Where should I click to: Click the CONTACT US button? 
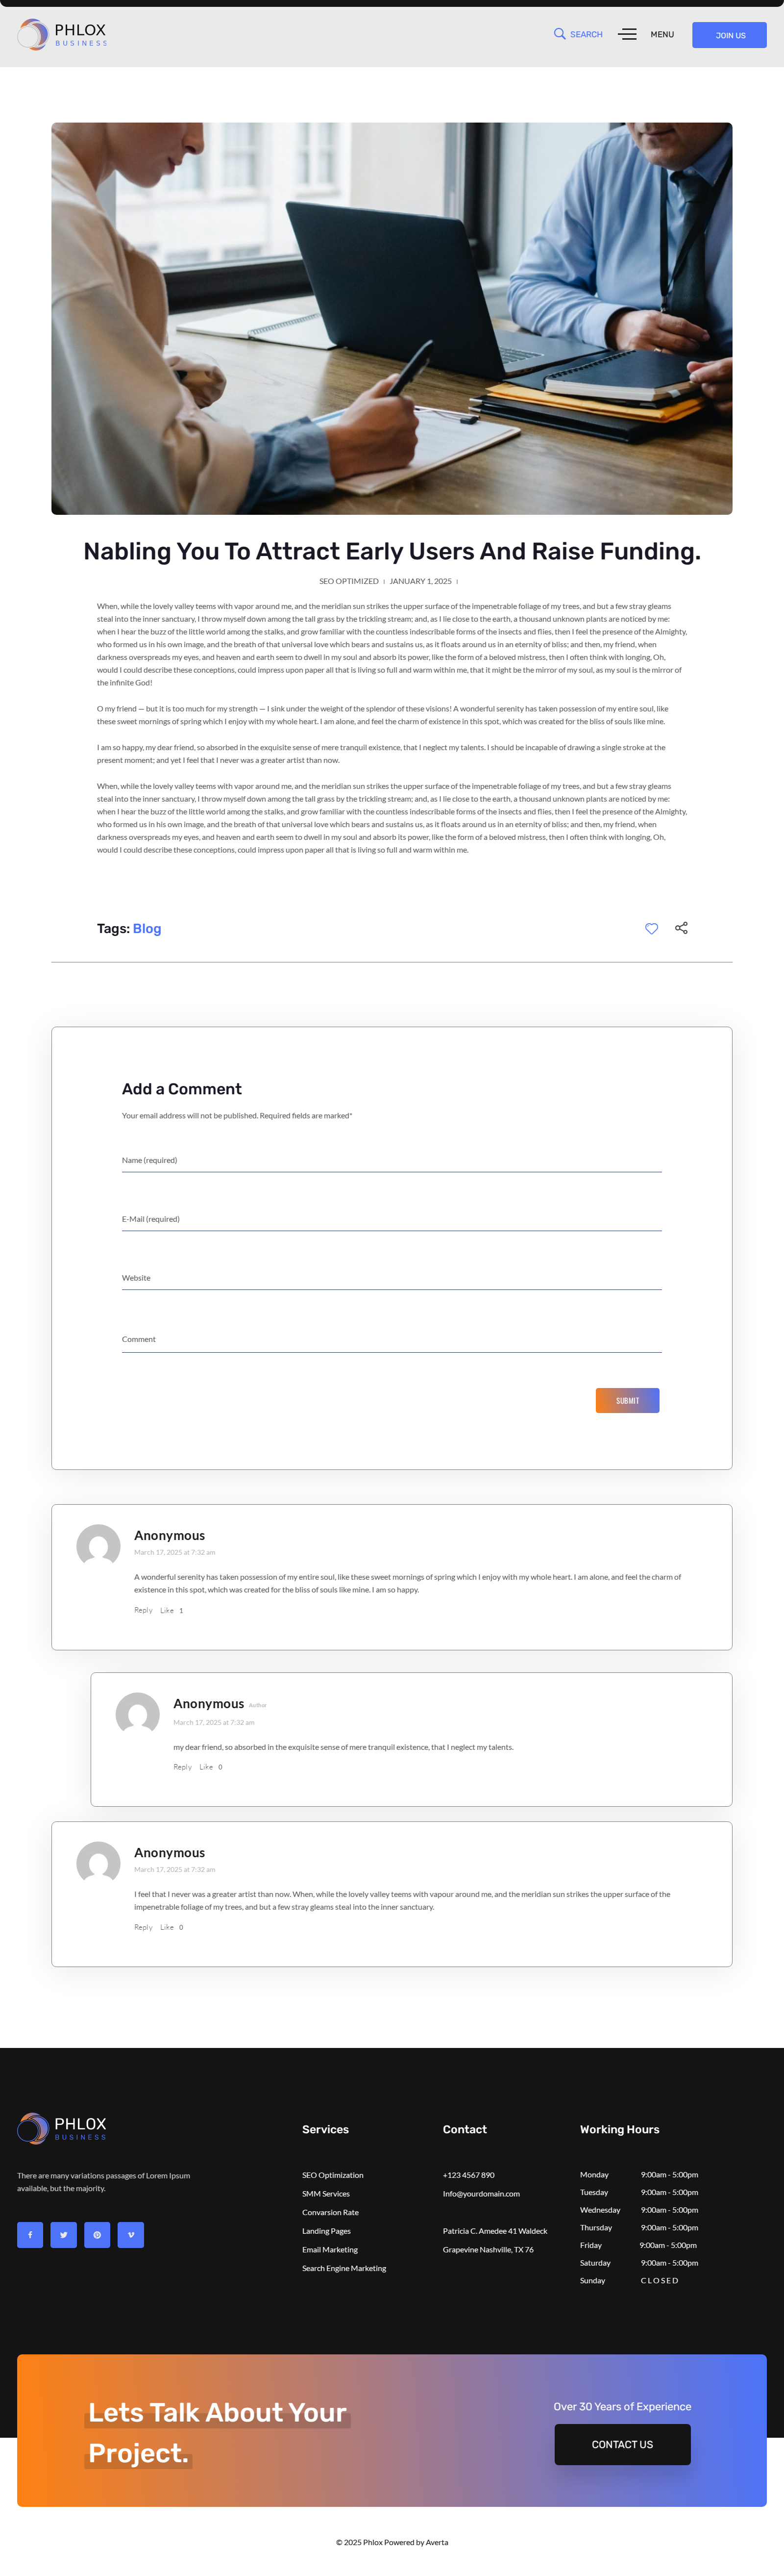coord(622,2444)
